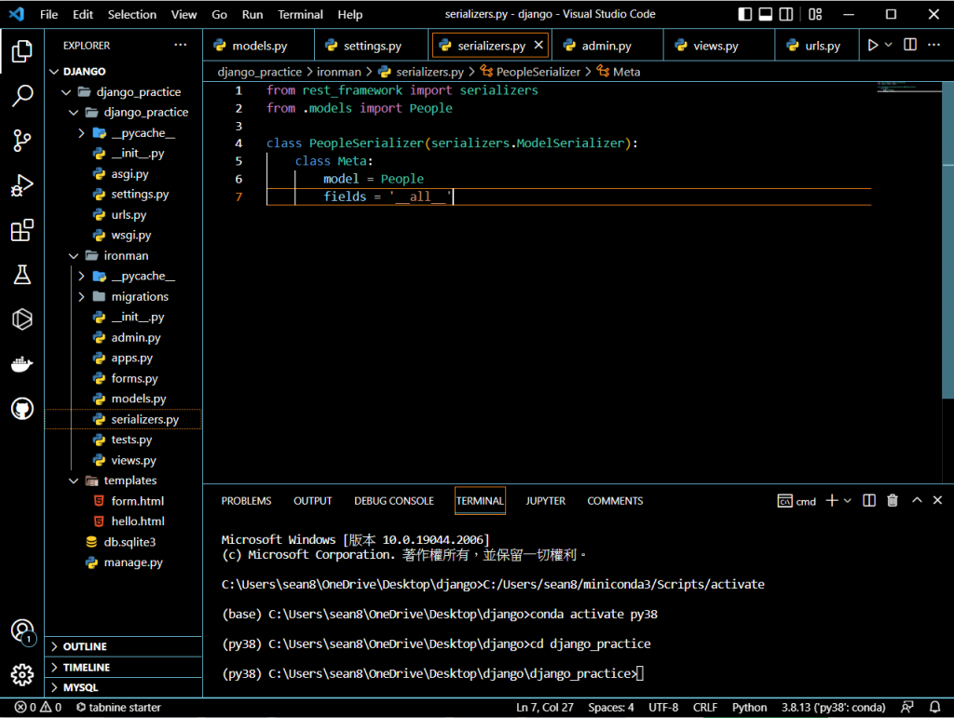This screenshot has width=954, height=718.
Task: Open Run and Debug view
Action: pos(22,185)
